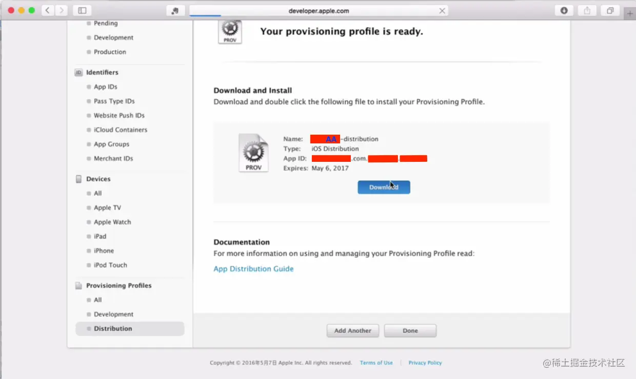Open the Privacy Policy link

point(425,363)
